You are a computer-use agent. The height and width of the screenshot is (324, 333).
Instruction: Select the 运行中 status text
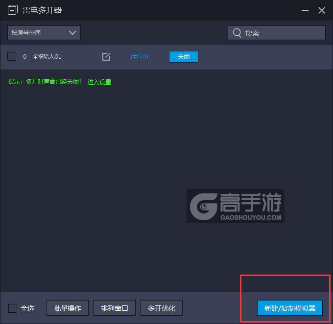click(139, 57)
